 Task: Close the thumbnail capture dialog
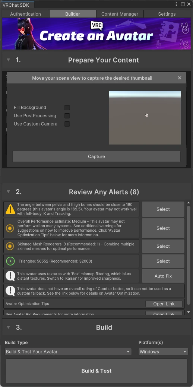point(180,78)
